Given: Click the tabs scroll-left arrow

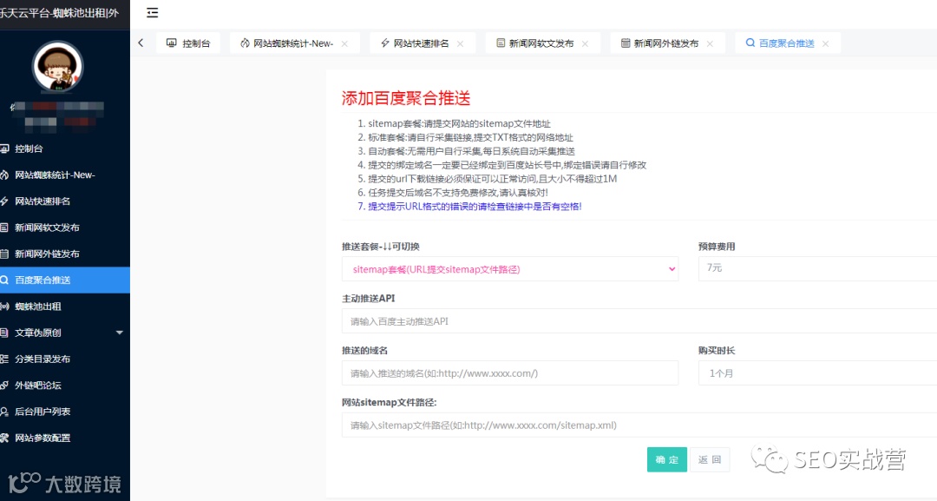Looking at the screenshot, I should (141, 43).
